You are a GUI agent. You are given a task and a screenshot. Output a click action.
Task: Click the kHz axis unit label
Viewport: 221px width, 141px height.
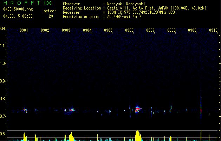[x=3, y=29]
